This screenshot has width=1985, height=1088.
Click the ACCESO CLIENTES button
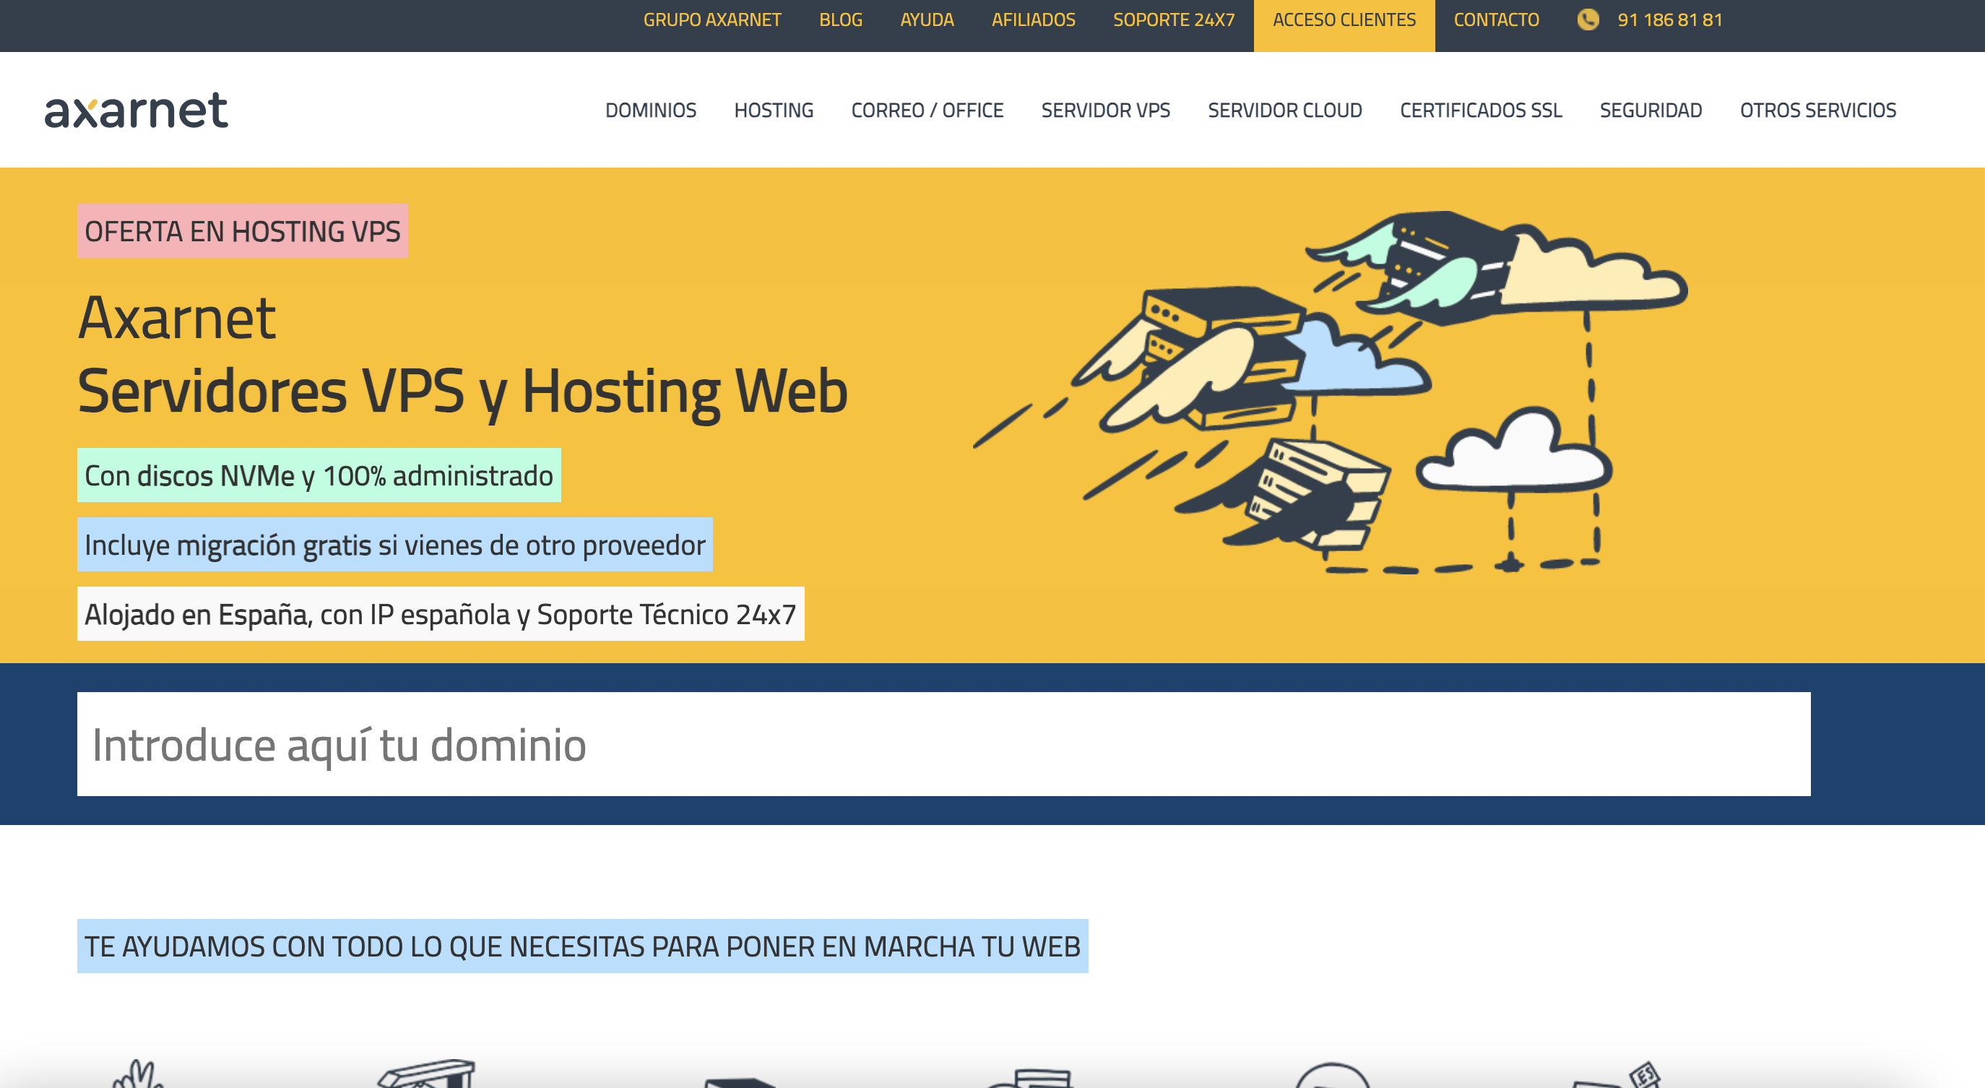(x=1344, y=25)
